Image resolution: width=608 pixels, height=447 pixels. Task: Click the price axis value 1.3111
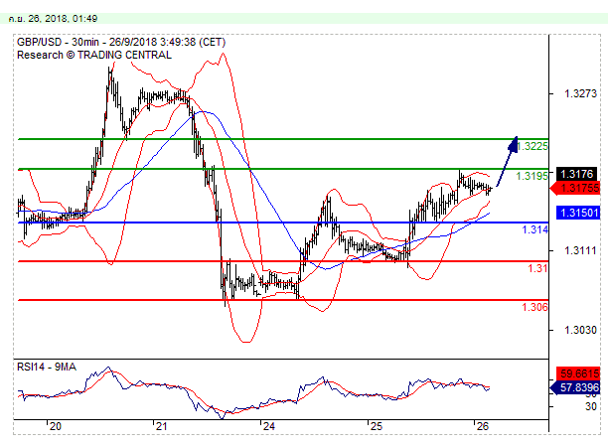[580, 251]
